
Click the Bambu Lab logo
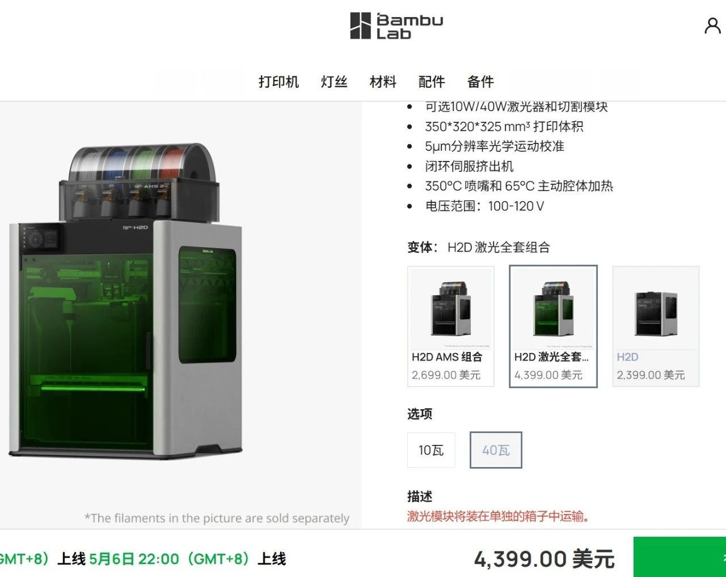396,26
